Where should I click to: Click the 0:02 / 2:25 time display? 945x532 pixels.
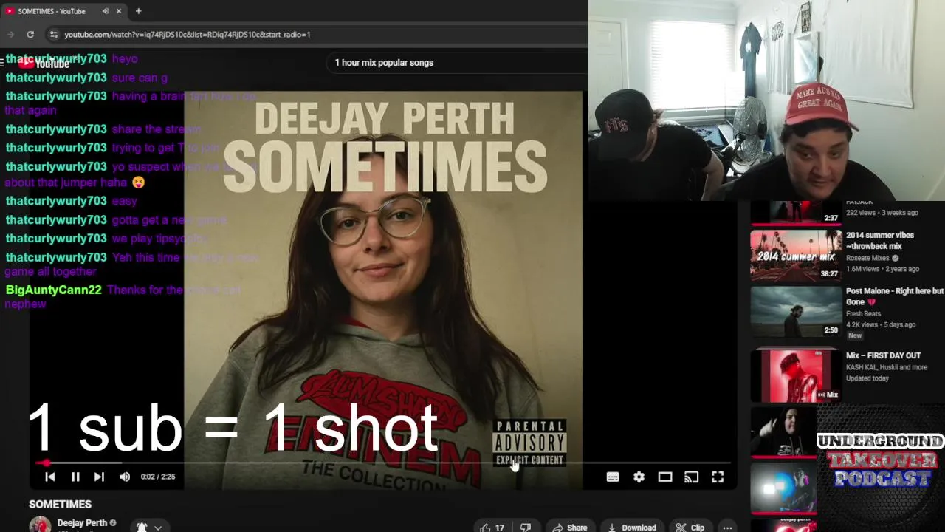158,477
